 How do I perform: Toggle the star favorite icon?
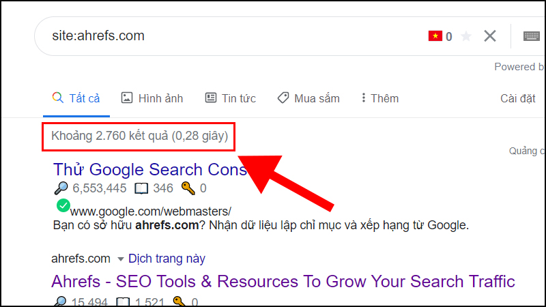(x=466, y=36)
